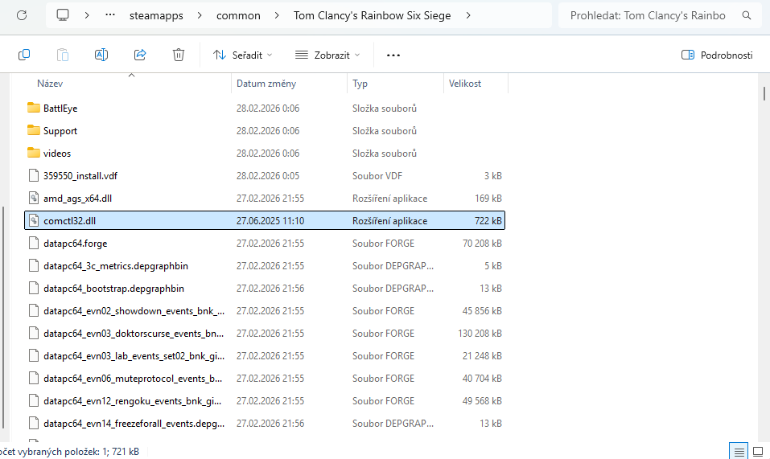Click the This PC monitor icon in breadcrumb
The image size is (770, 459).
coord(63,15)
